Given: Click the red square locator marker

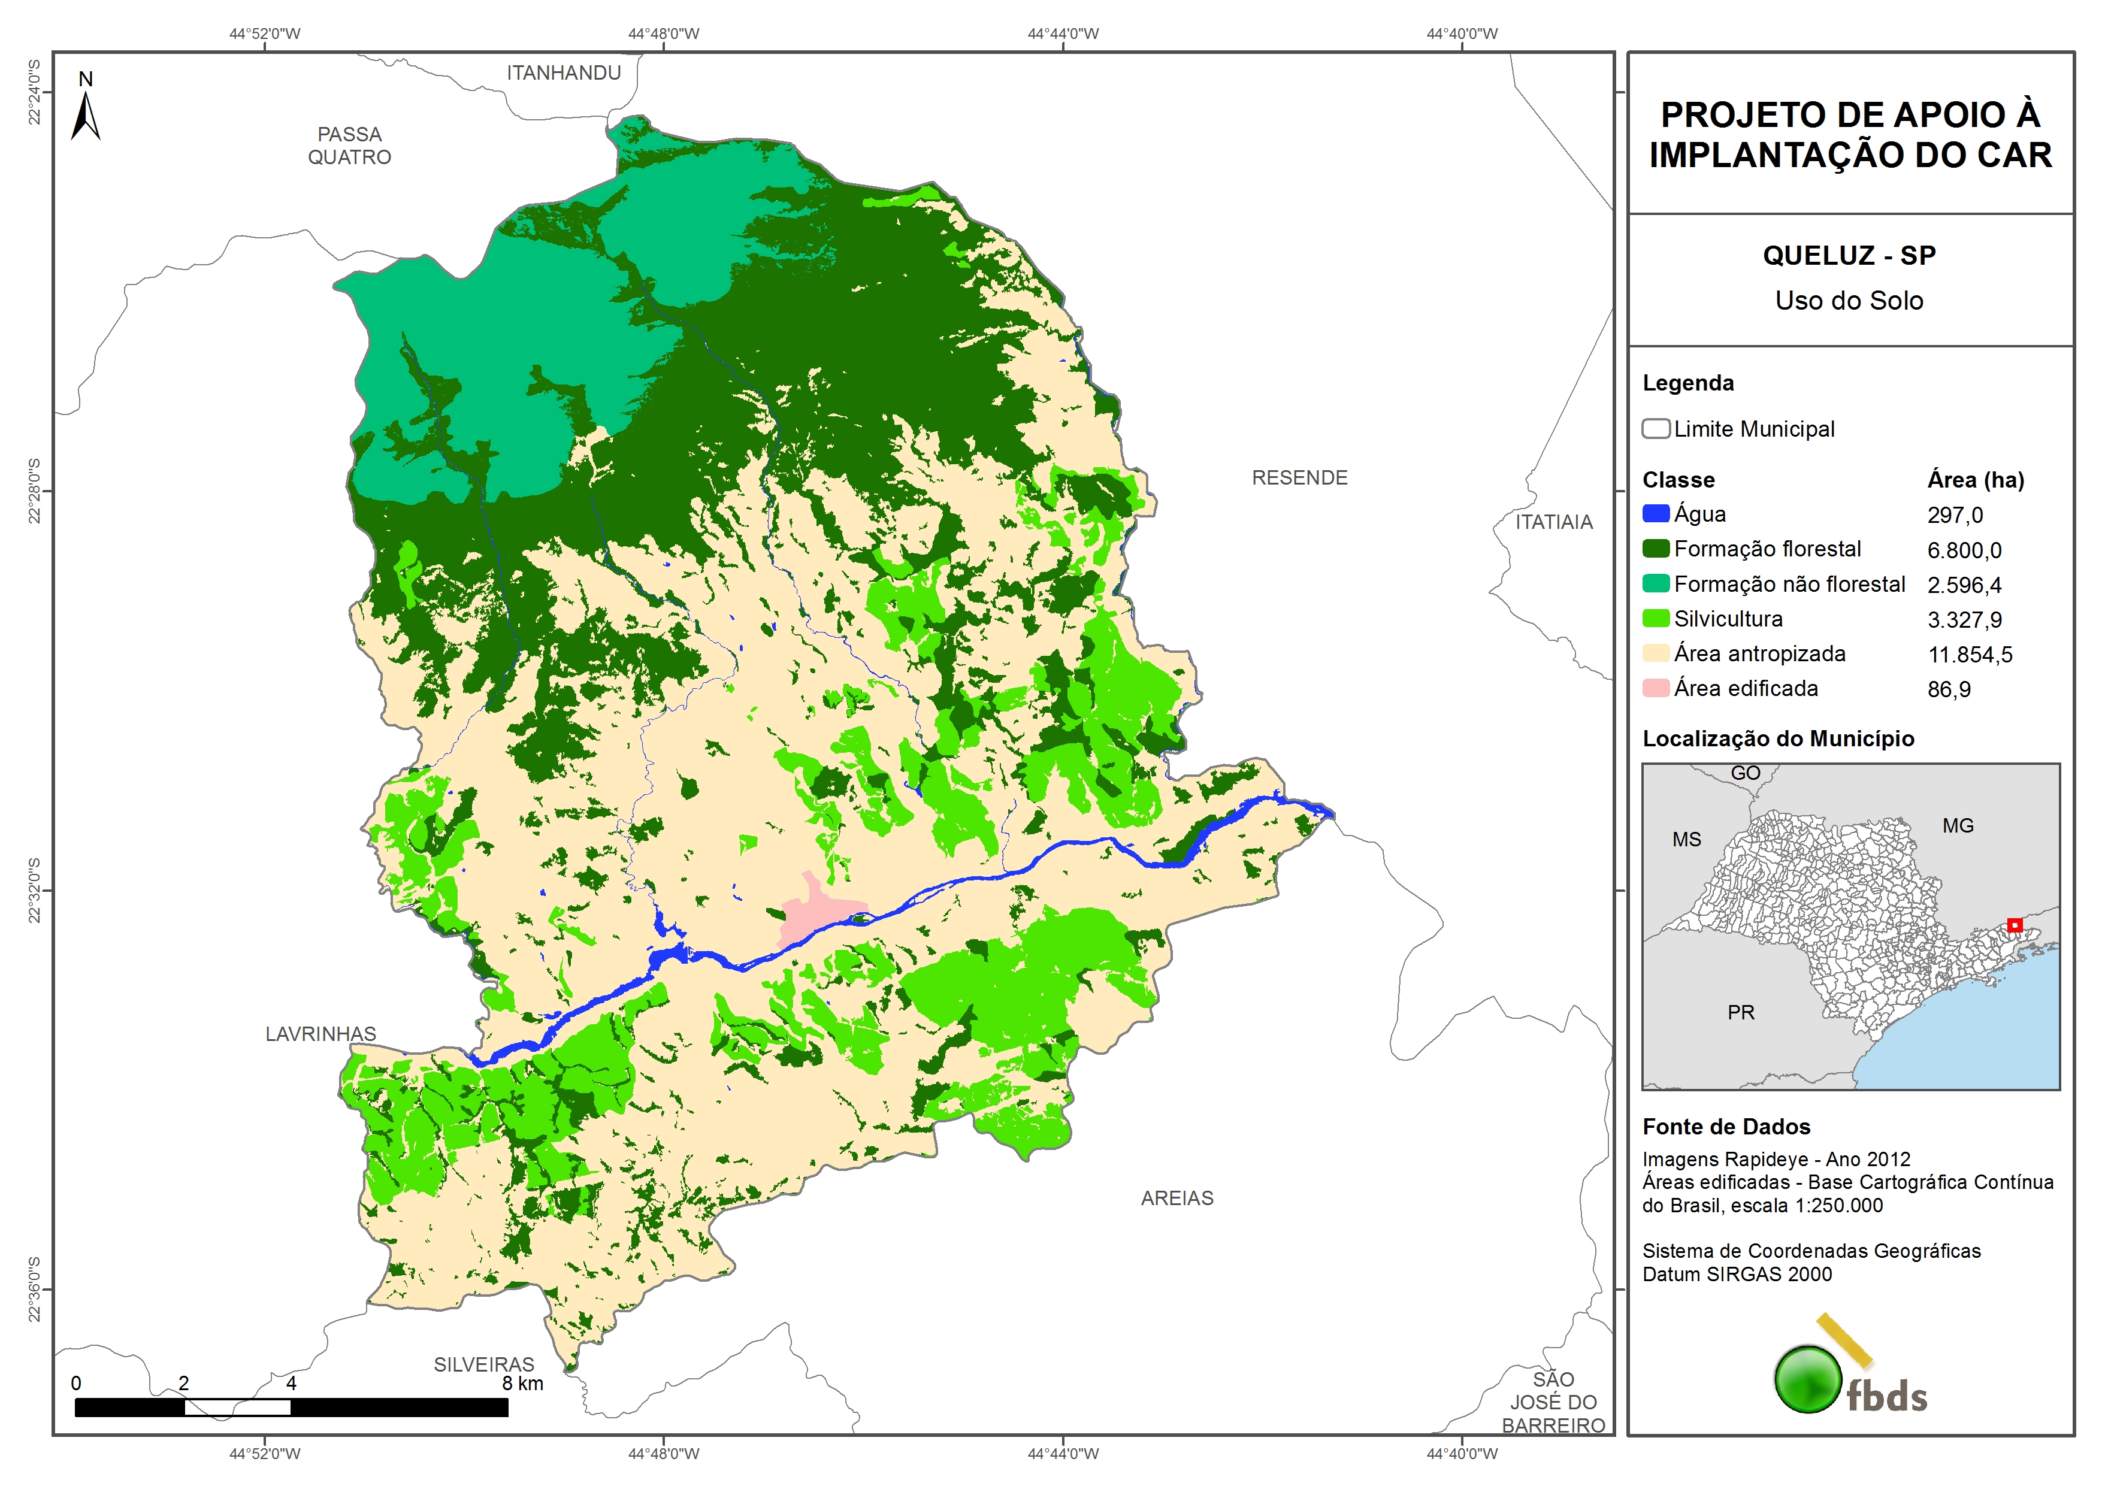Looking at the screenshot, I should [x=2014, y=925].
